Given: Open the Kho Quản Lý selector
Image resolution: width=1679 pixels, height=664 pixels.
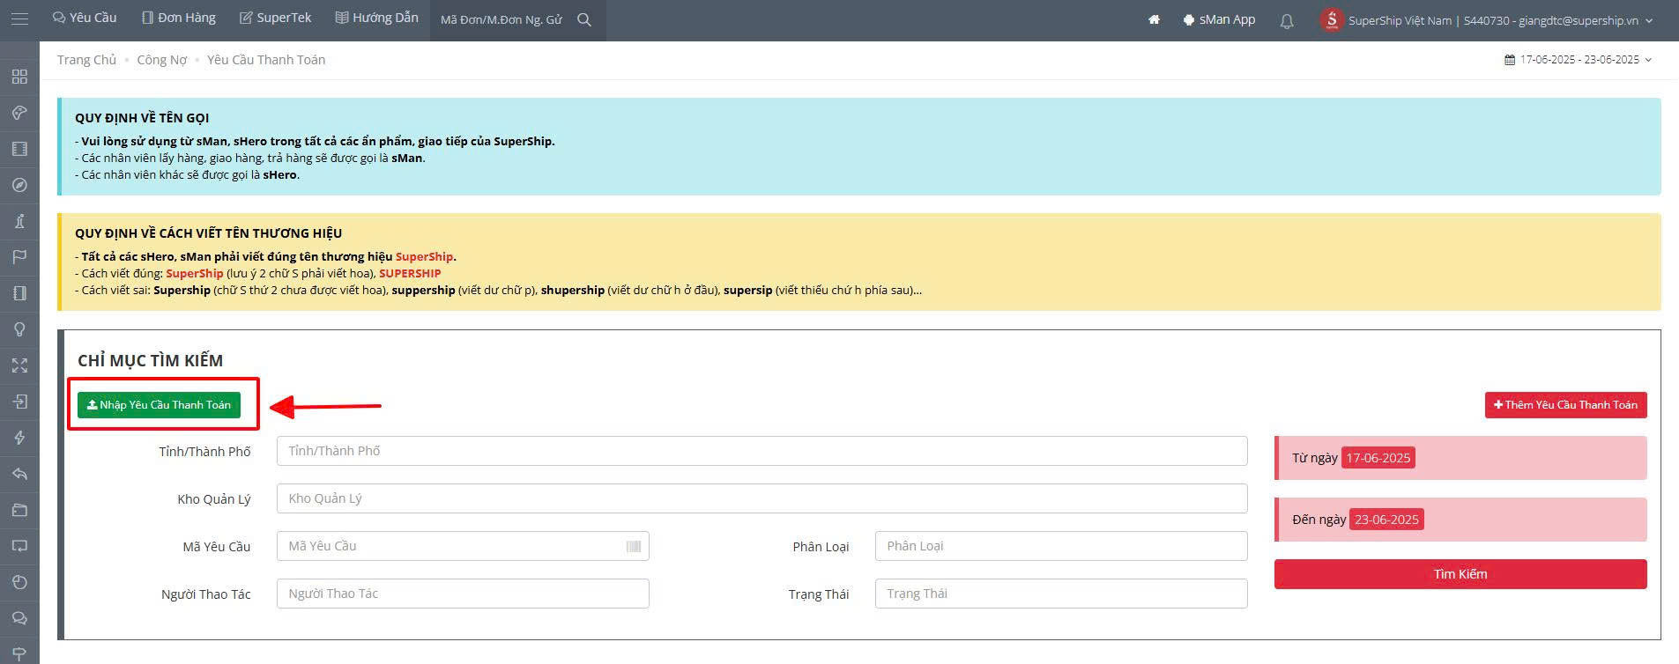Looking at the screenshot, I should (x=761, y=498).
